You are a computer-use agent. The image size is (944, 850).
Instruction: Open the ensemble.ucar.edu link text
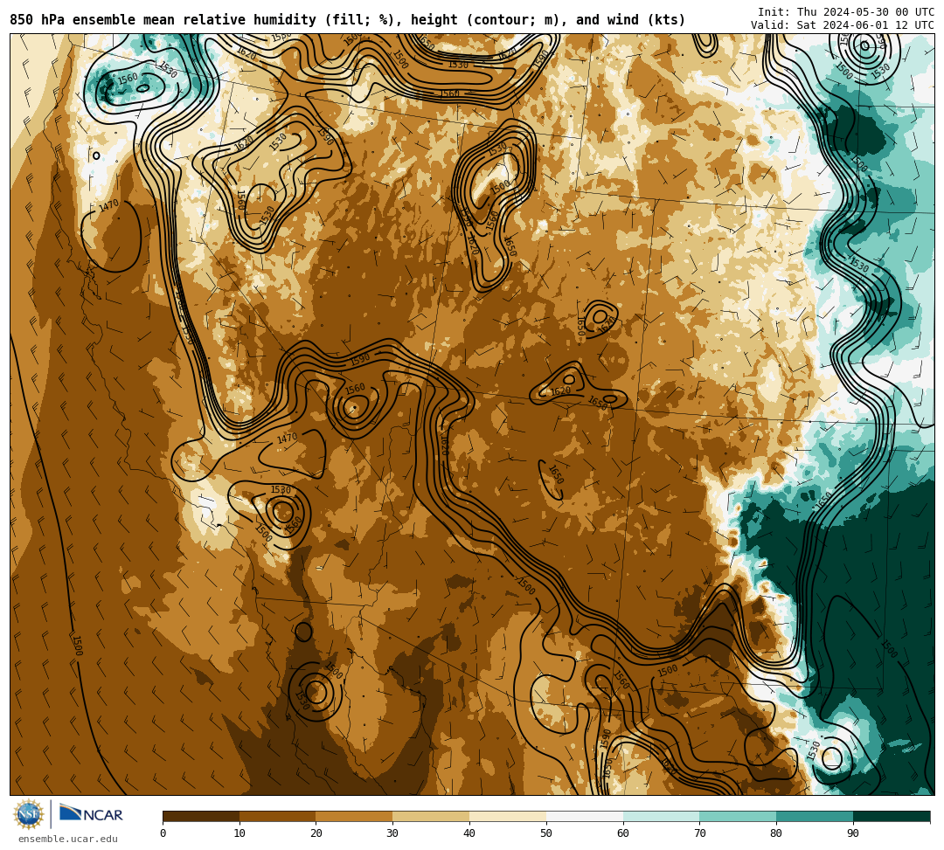coord(68,839)
